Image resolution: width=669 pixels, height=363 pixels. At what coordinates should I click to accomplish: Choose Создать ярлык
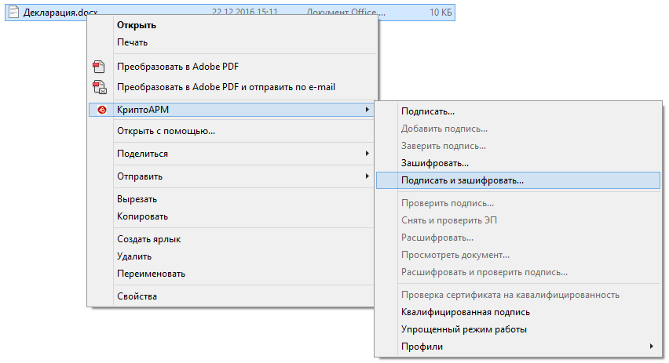tap(149, 239)
